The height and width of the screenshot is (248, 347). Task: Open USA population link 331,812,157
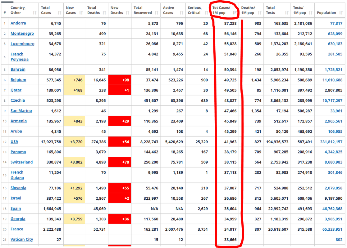point(331,142)
